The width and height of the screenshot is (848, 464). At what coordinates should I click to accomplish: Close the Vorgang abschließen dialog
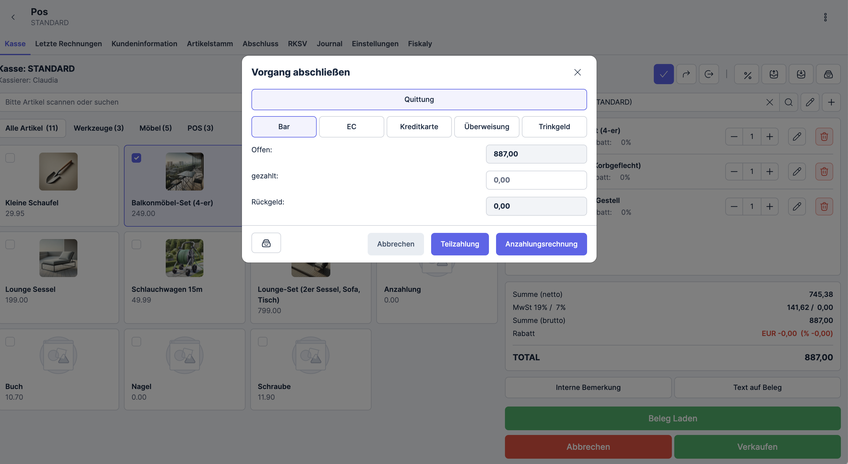pos(577,72)
